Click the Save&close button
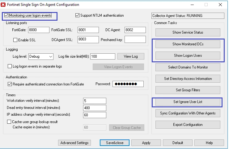229x149 pixels. click(x=115, y=143)
